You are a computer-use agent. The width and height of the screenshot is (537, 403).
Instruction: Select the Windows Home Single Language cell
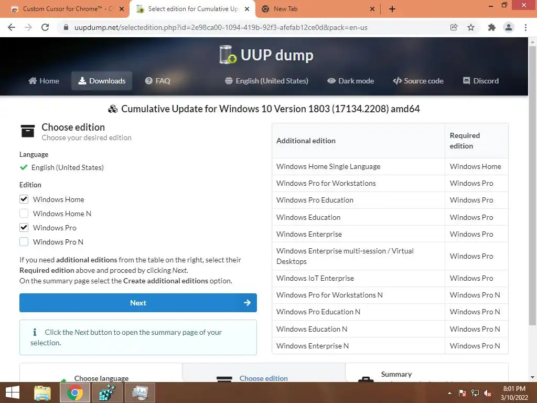pos(358,166)
